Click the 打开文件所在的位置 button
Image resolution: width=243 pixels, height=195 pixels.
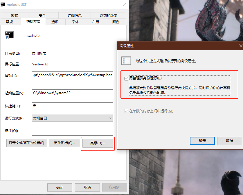pos(26,143)
